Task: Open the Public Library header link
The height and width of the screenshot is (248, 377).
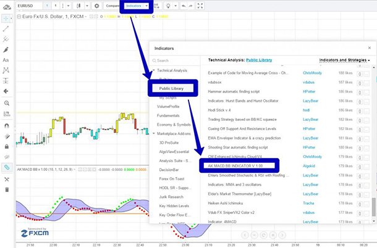Action: pyautogui.click(x=259, y=60)
